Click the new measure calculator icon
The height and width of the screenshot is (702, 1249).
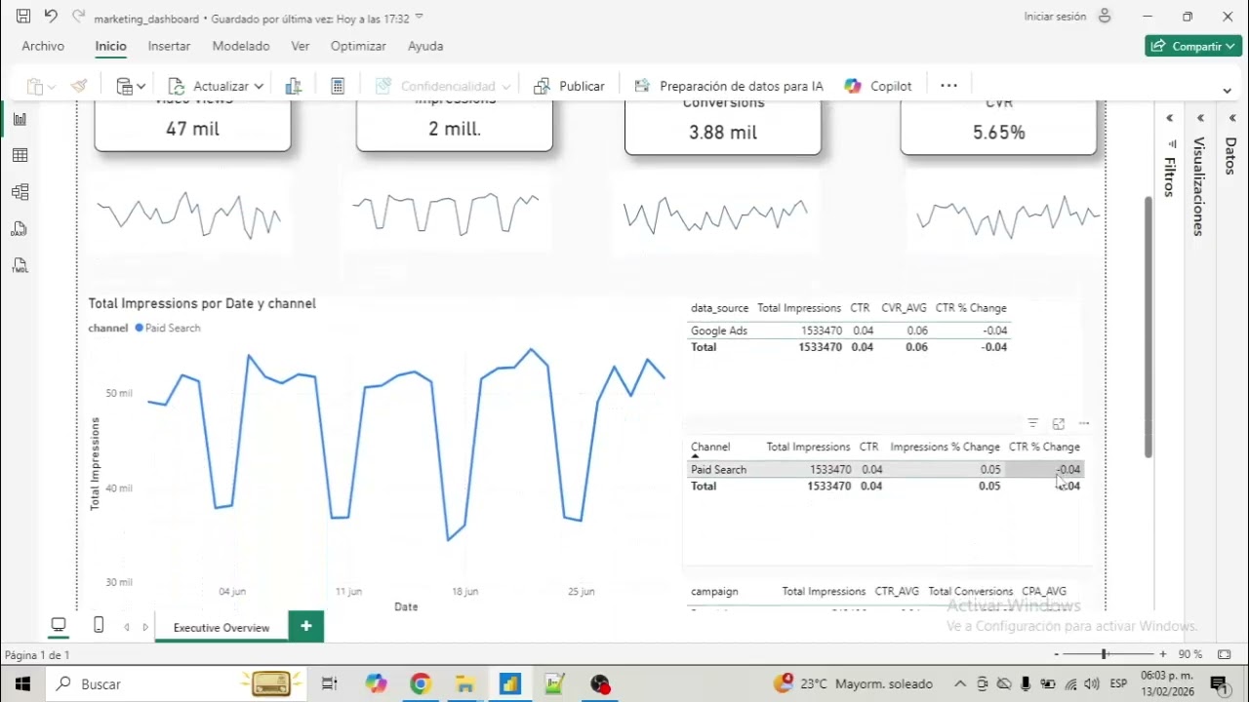pyautogui.click(x=338, y=86)
